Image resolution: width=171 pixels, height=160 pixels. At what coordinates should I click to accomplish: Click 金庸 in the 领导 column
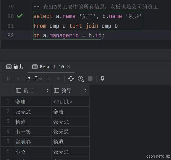pos(71,111)
